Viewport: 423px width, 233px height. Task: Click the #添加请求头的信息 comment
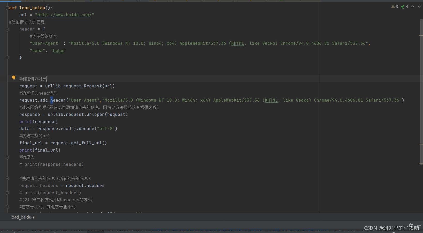[27, 22]
